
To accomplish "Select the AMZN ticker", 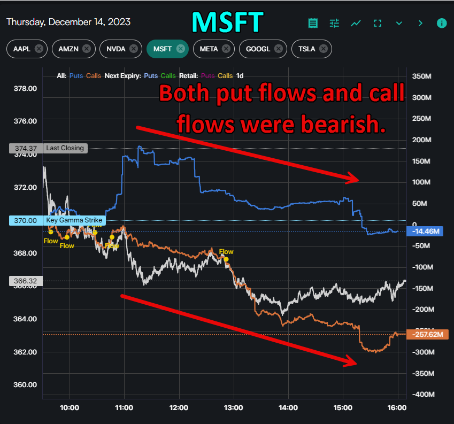I will coord(68,49).
